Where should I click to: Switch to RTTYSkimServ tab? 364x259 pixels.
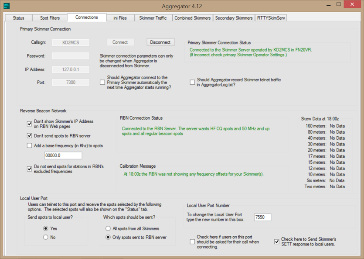point(271,18)
